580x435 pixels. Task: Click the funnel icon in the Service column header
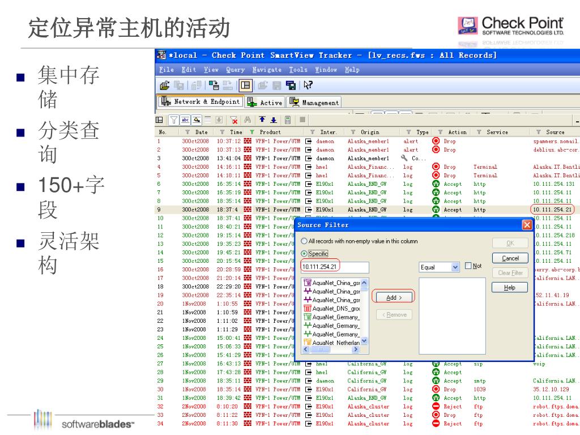coord(479,132)
